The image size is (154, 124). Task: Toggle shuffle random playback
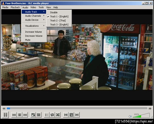[58, 115]
